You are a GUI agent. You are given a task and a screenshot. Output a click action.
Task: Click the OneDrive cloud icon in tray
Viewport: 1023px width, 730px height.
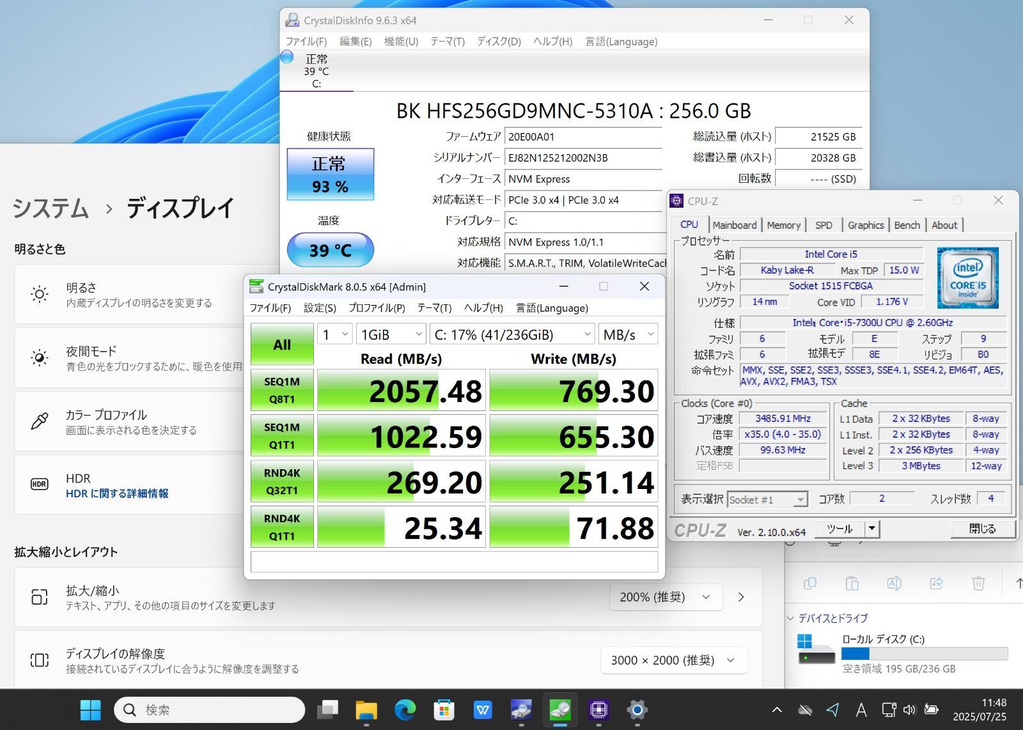(x=806, y=710)
